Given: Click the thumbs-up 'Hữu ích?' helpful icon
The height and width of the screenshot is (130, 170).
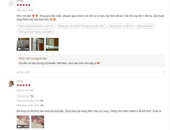Looking at the screenshot, I should 18,72.
